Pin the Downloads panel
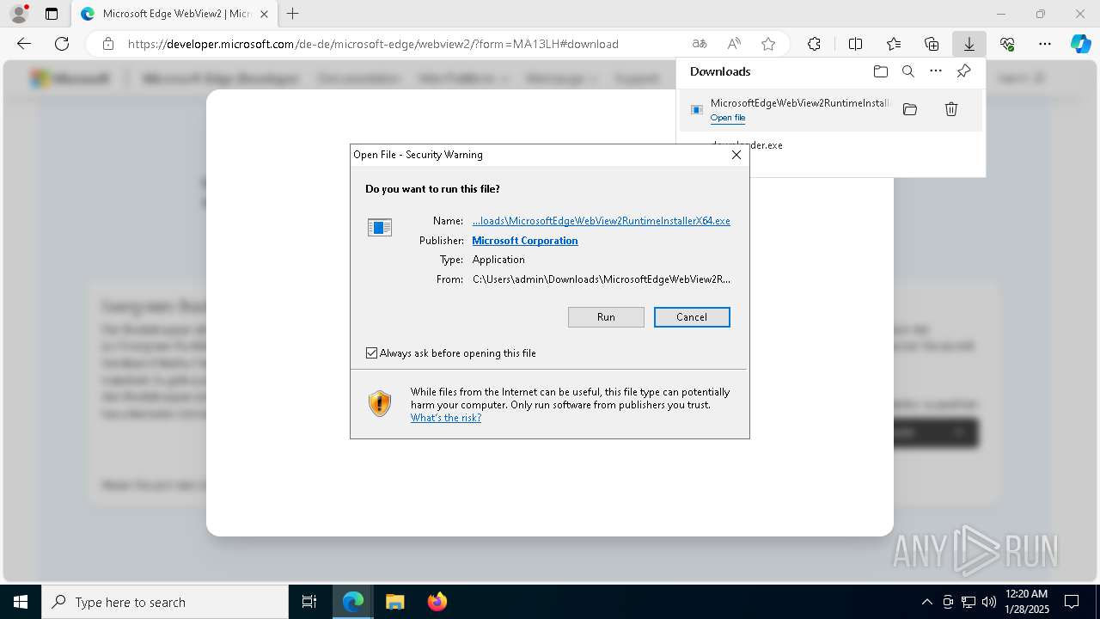This screenshot has width=1100, height=619. pyautogui.click(x=963, y=71)
